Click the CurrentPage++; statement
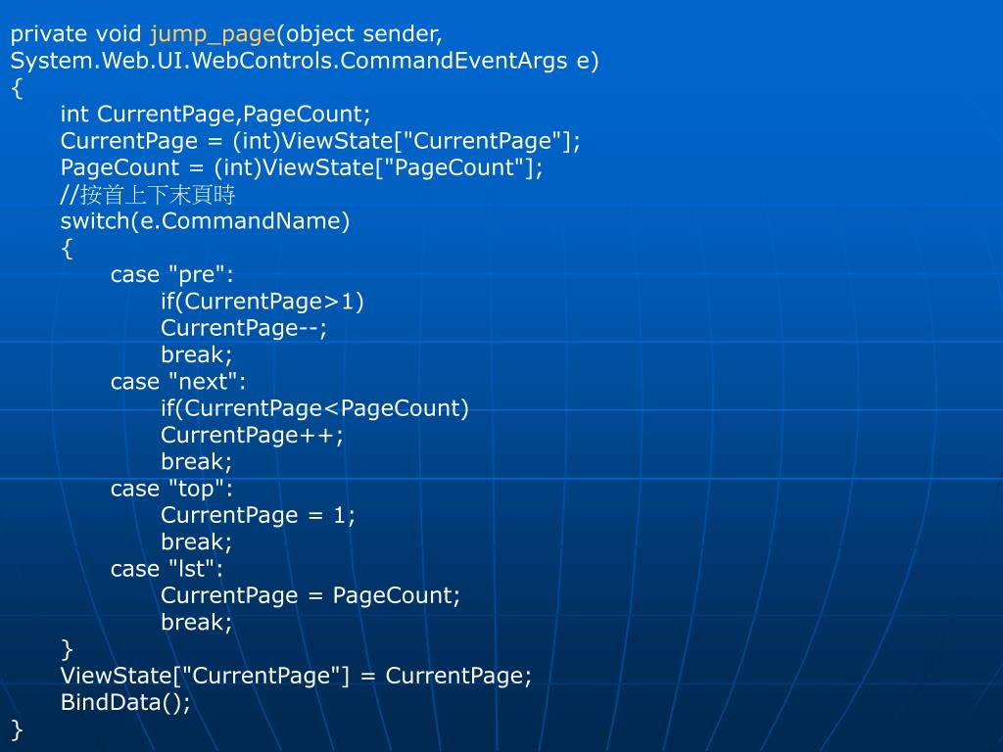This screenshot has width=1003, height=752. pos(252,436)
